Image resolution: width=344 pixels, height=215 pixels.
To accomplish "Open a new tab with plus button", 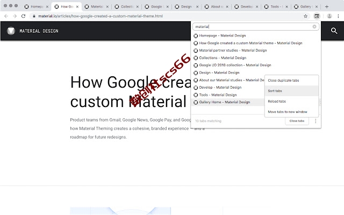I will 327,7.
